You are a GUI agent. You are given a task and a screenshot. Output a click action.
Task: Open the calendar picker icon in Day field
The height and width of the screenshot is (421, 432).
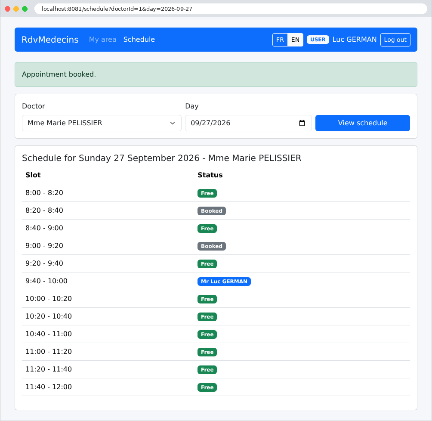[302, 123]
